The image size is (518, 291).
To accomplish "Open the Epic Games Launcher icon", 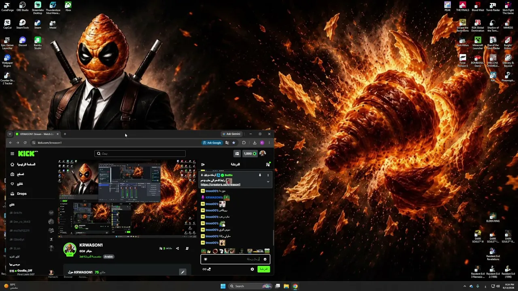I will [x=7, y=43].
